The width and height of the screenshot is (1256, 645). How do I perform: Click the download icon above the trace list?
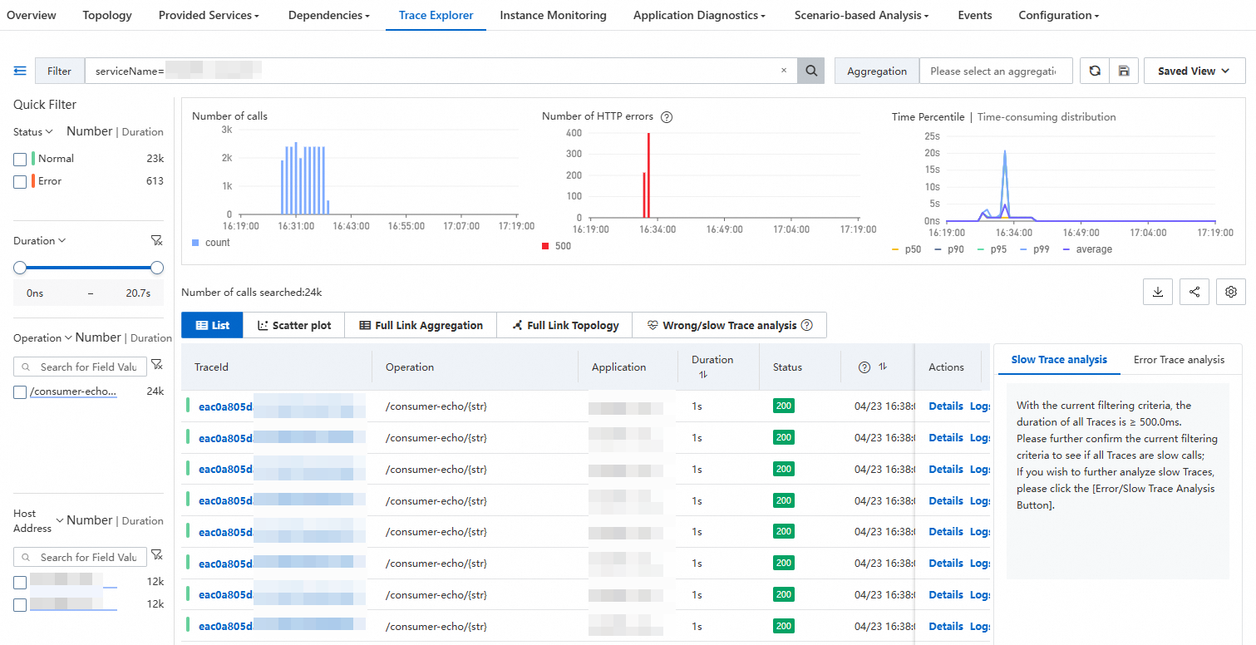click(1157, 292)
